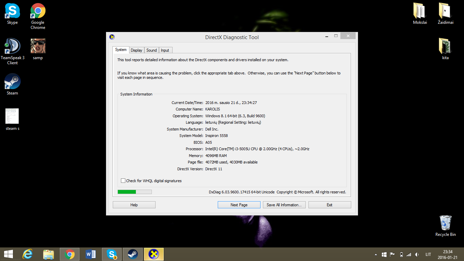Switch to the Display tab
Image resolution: width=464 pixels, height=261 pixels.
(137, 50)
